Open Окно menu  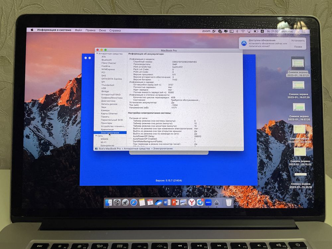coord(102,31)
